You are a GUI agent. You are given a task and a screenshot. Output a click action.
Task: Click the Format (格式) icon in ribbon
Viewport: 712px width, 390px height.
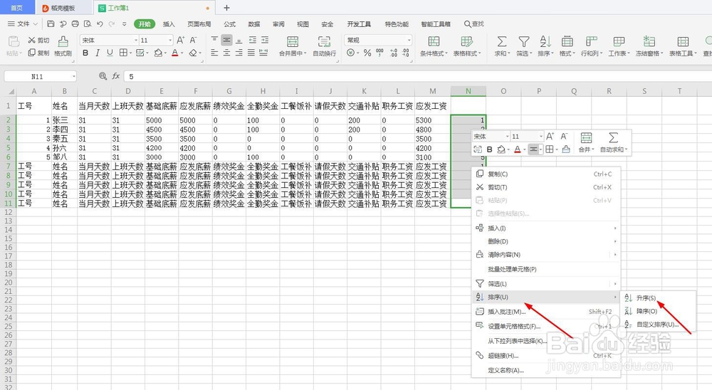point(567,42)
